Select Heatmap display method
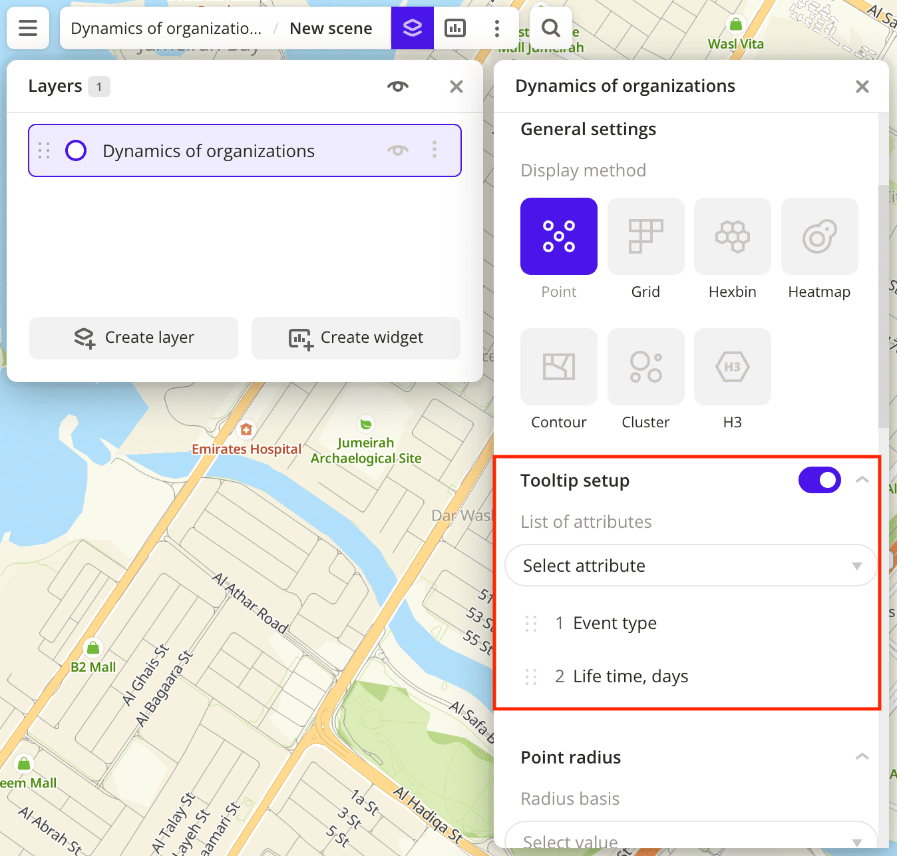Screen dimensions: 897x856 coord(819,236)
